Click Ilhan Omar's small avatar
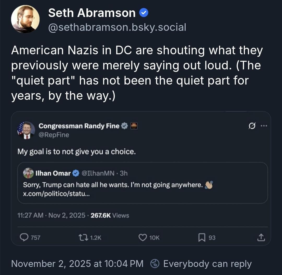This screenshot has height=275, width=282. (28, 173)
